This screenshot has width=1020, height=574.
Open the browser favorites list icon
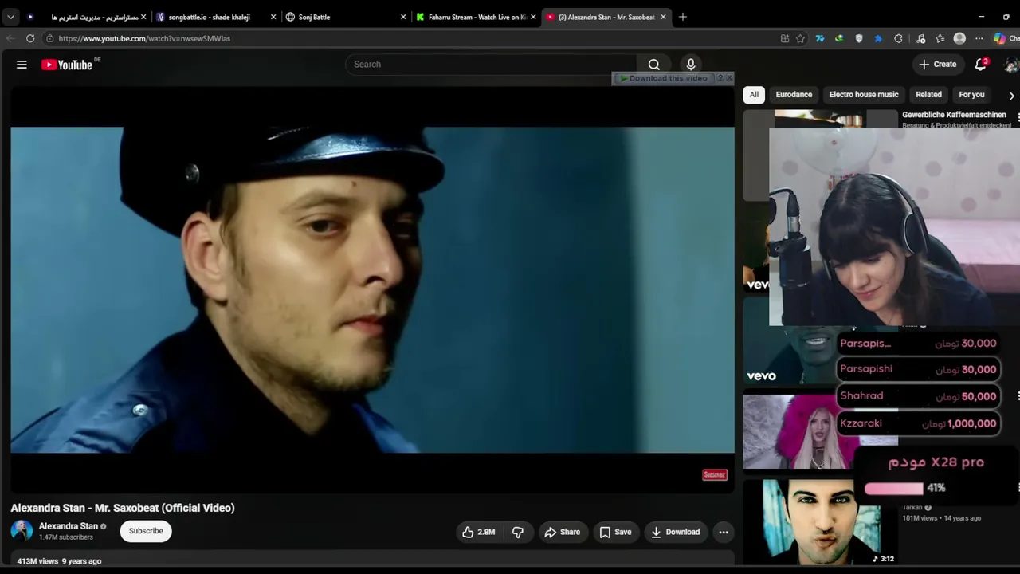click(940, 38)
